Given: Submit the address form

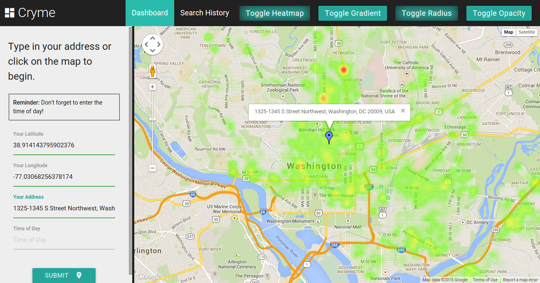Looking at the screenshot, I should coord(64,276).
